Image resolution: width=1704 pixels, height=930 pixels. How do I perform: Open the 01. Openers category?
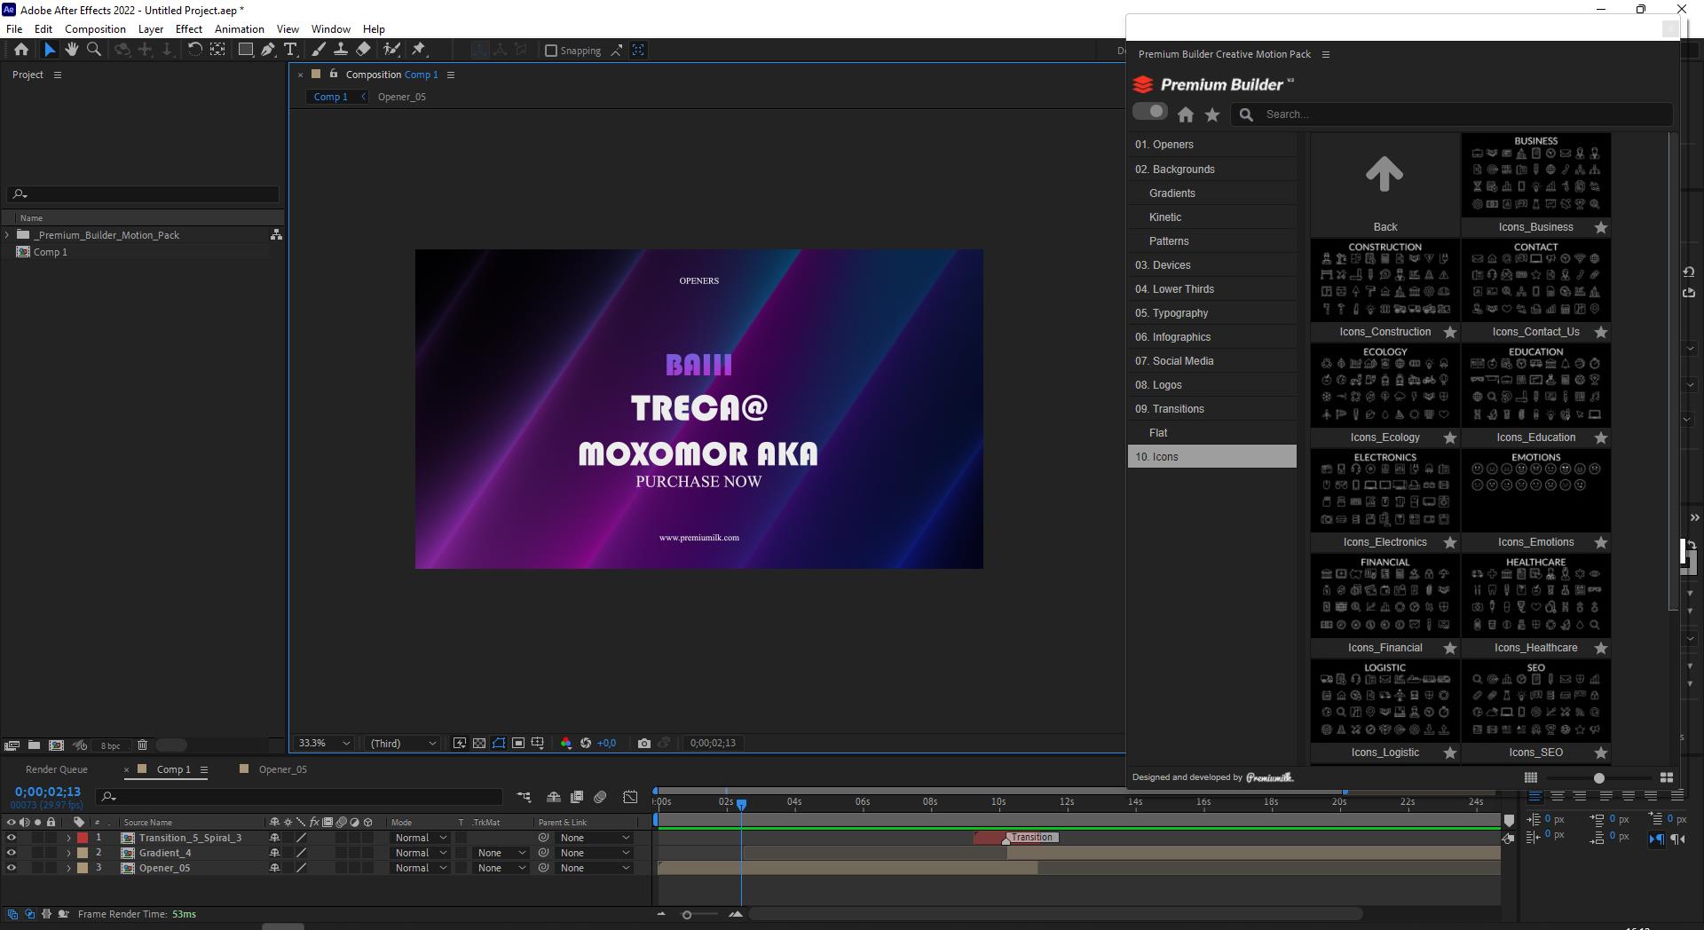[x=1211, y=145]
